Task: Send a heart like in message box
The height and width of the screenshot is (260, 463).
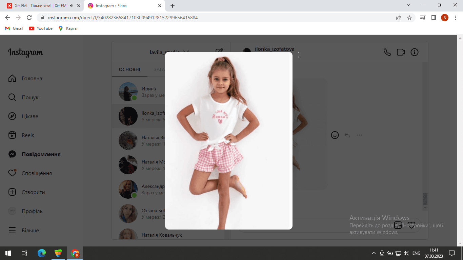Action: click(x=411, y=225)
